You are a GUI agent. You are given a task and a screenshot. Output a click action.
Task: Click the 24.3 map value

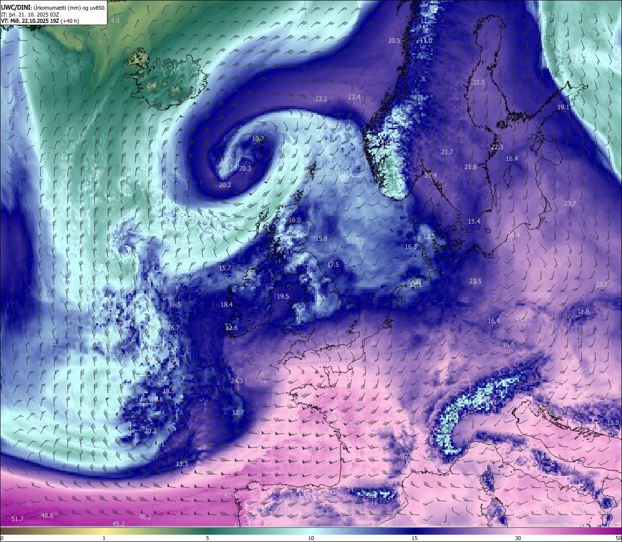[237, 381]
